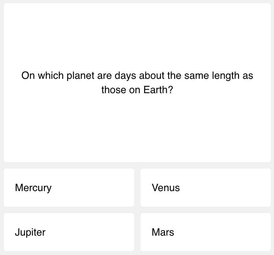Screen dimensions: 274x255
Task: Click the word Mercury
Action: tap(33, 188)
